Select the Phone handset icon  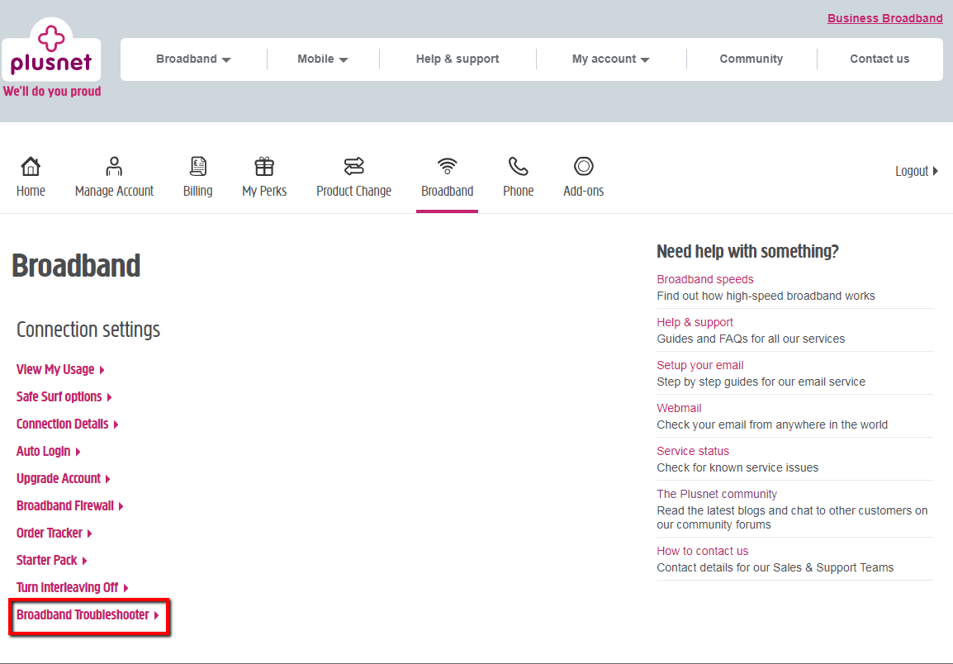518,176
